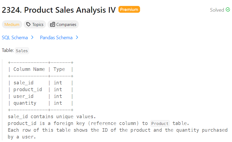Open the Pandas Schema link
This screenshot has height=142, width=232.
point(56,38)
